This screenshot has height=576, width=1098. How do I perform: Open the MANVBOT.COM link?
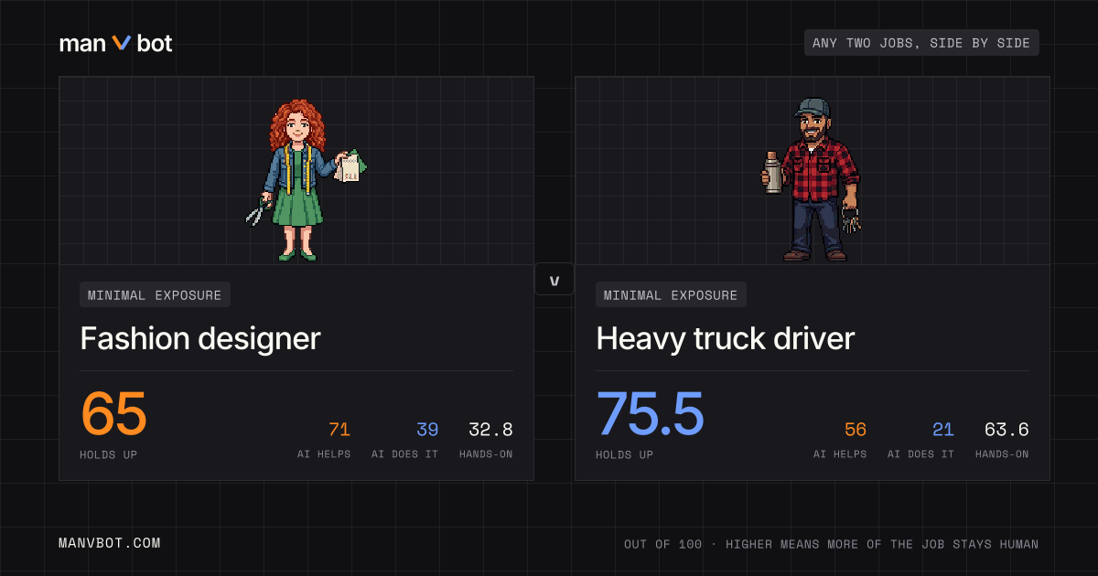[x=110, y=543]
